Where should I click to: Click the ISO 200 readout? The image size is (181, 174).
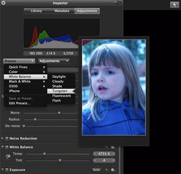[x=36, y=53]
